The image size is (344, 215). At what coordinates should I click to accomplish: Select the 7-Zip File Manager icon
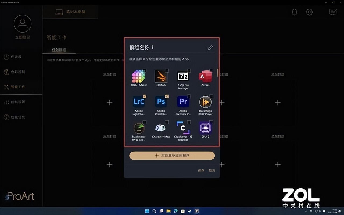183,76
